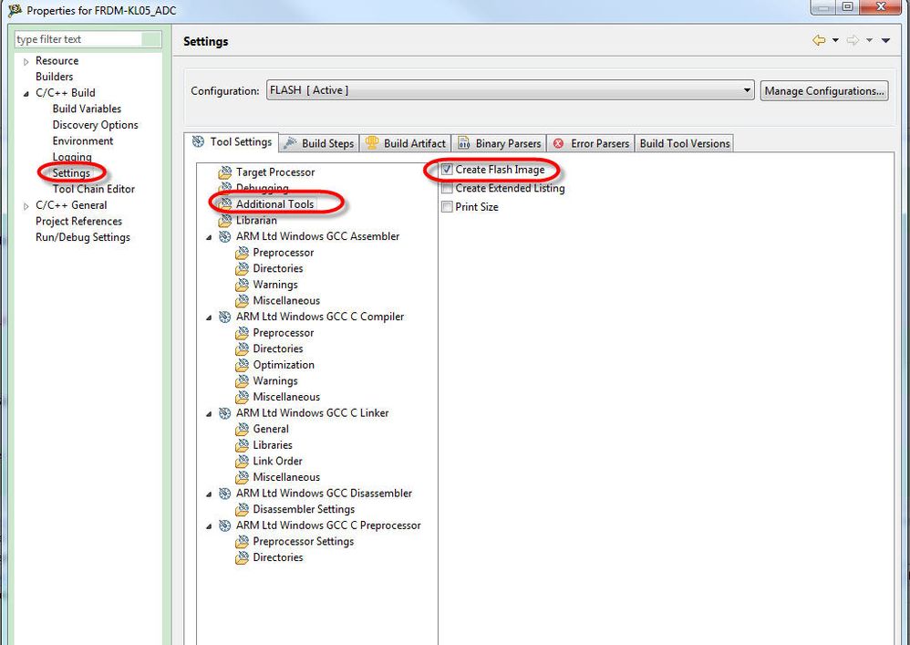
Task: Collapse the C/C++ Build tree node
Action: 26,93
